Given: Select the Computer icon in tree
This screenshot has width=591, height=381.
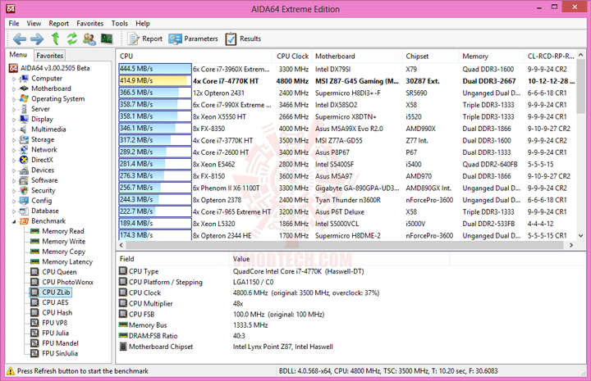Looking at the screenshot, I should tap(24, 78).
